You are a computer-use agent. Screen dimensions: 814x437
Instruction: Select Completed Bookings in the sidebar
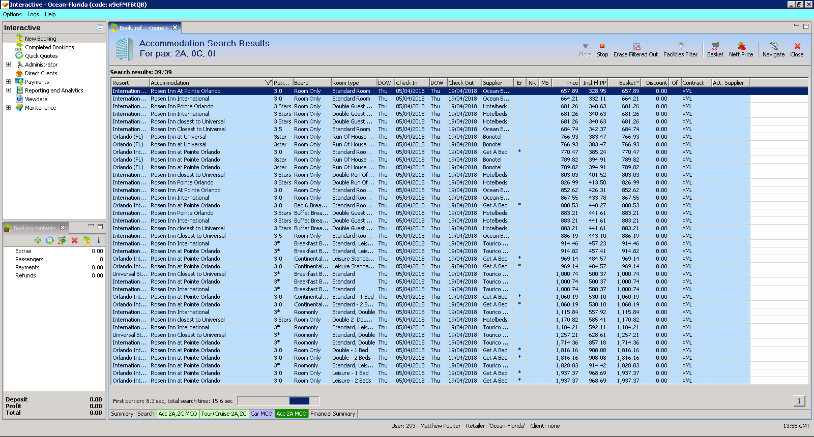click(49, 47)
